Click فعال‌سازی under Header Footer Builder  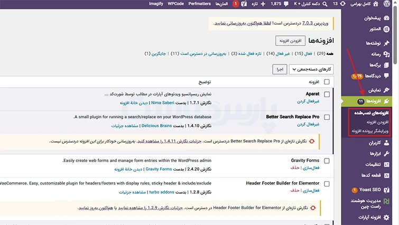click(311, 191)
